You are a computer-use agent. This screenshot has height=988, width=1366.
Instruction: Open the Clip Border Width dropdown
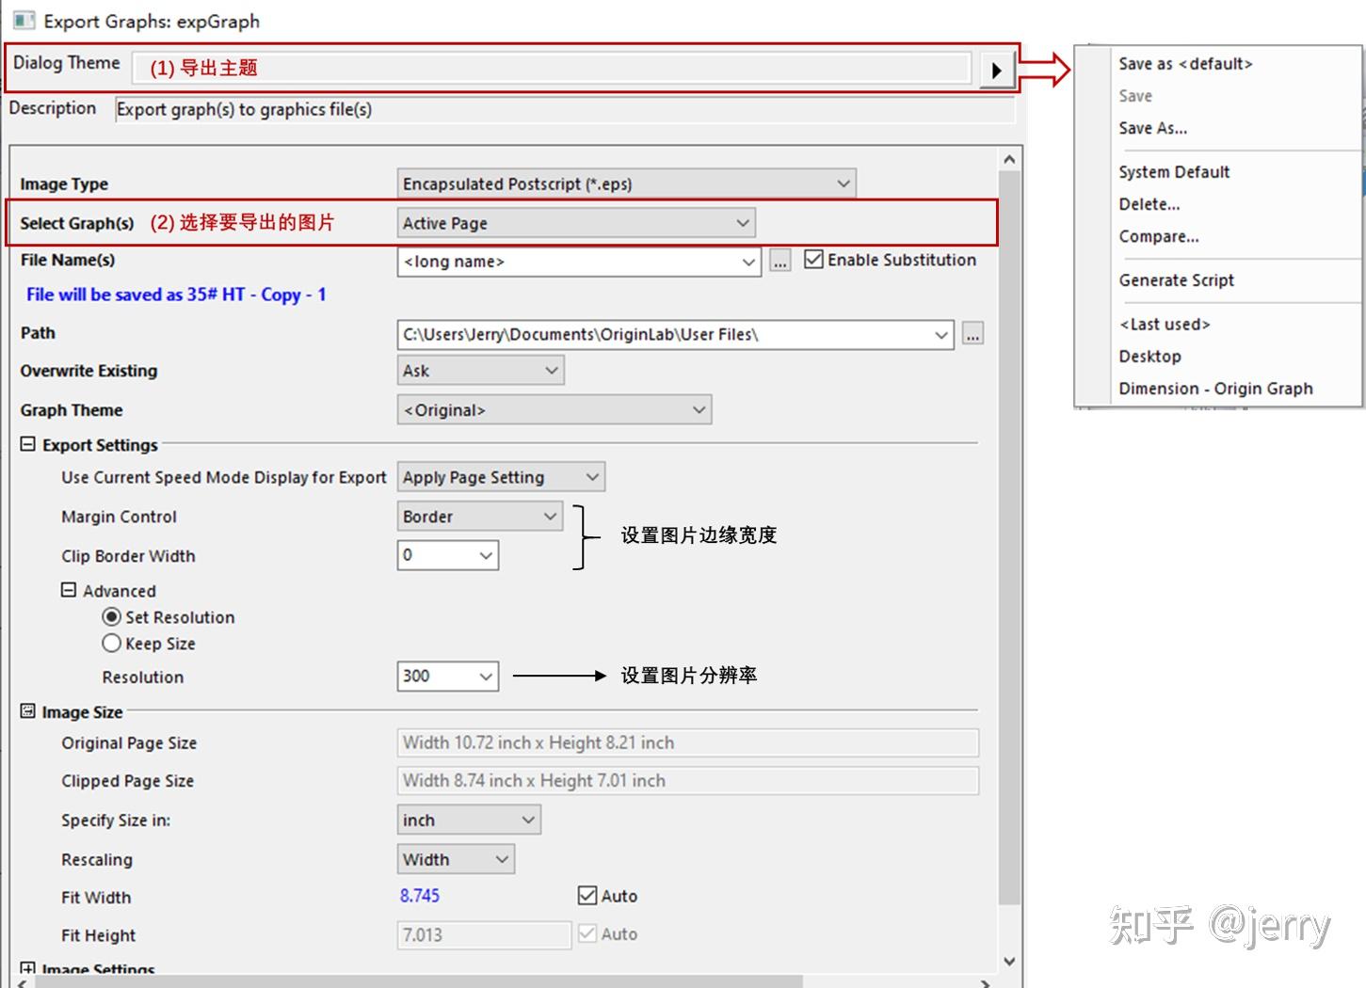(448, 555)
